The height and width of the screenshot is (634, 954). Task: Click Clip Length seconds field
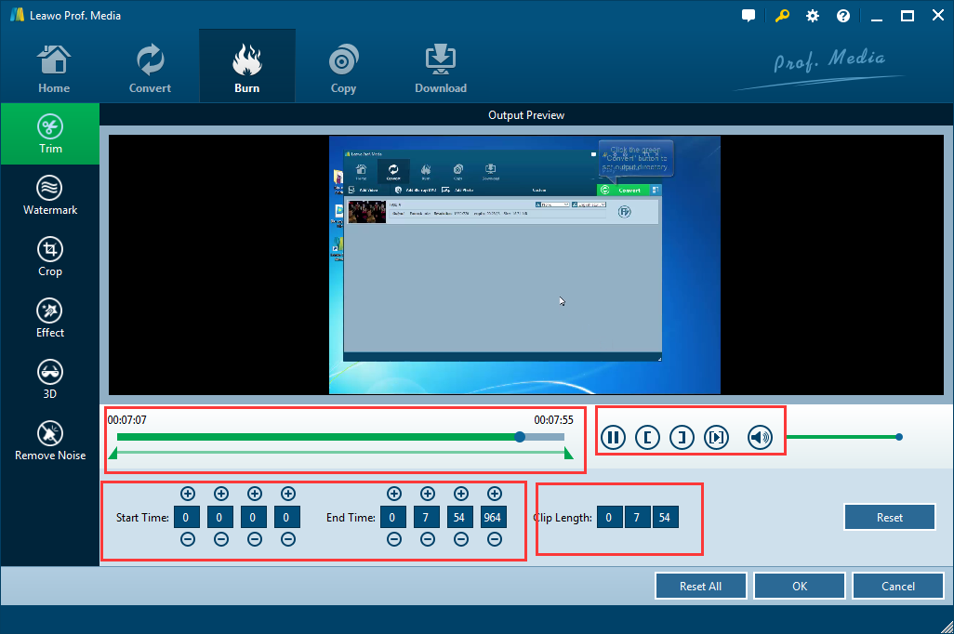click(666, 517)
